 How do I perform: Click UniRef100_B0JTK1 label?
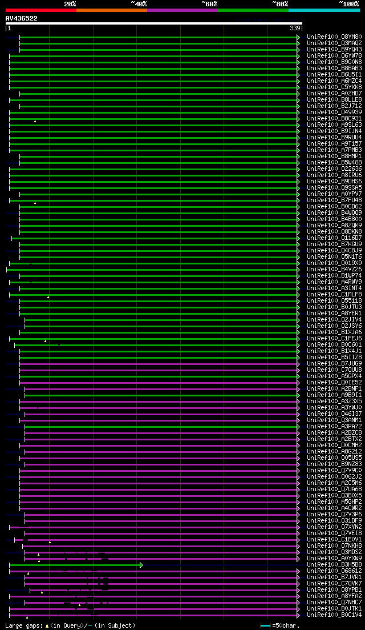334,609
